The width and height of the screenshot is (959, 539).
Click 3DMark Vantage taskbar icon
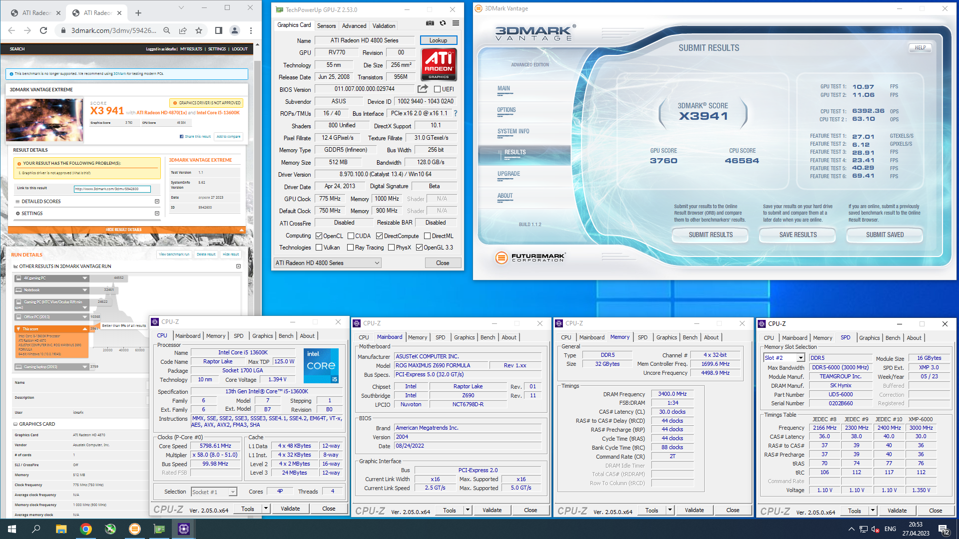pyautogui.click(x=135, y=529)
